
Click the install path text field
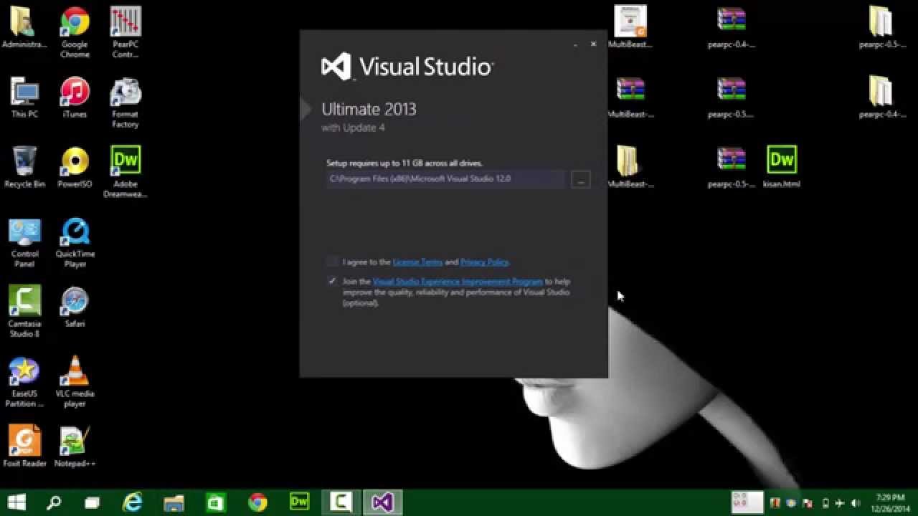(445, 179)
